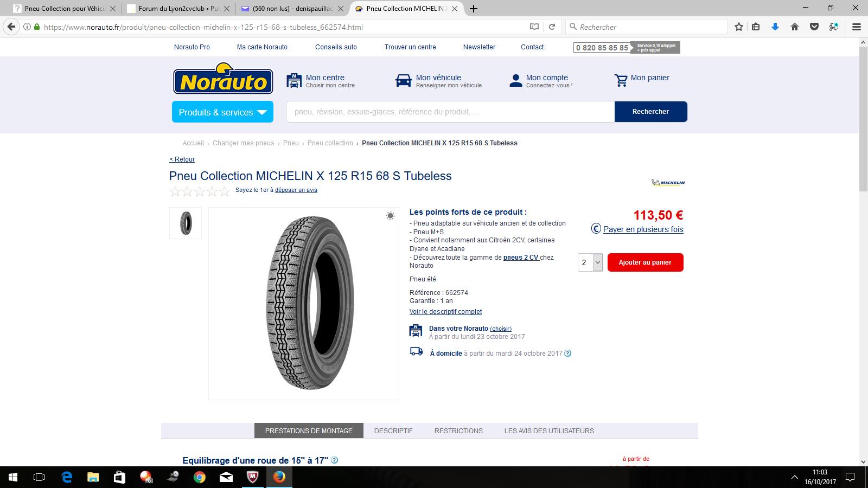The height and width of the screenshot is (488, 868).
Task: Click the Mon véhicule car icon
Action: (x=403, y=80)
